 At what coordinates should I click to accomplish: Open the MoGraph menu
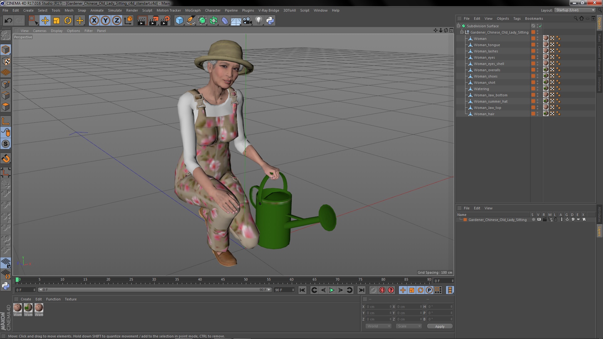pos(193,10)
